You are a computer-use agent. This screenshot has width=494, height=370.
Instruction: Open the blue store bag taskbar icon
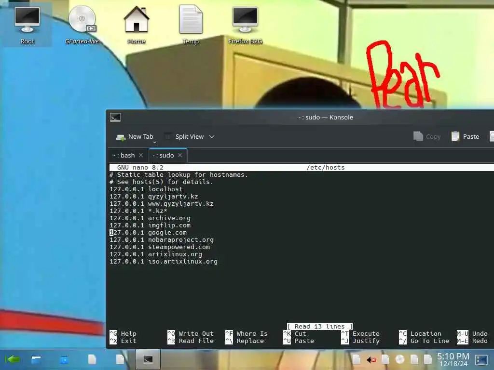(x=64, y=359)
